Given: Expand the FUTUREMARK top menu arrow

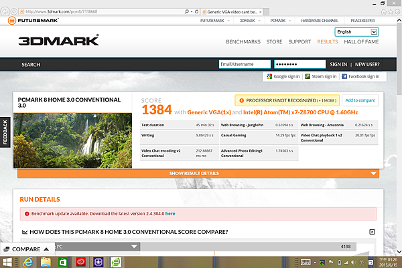Looking at the screenshot, I should pyautogui.click(x=228, y=21).
